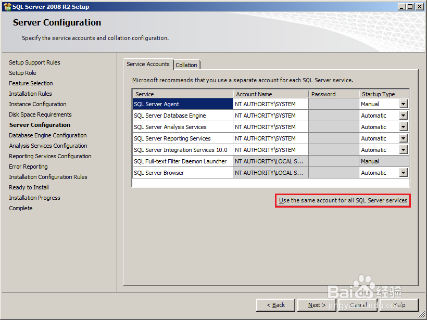
Task: Select the SQL Server Reporting Services row
Action: 183,138
